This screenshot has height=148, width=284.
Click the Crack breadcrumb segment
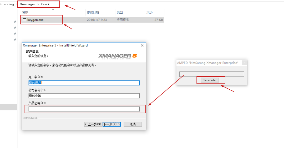(45, 4)
